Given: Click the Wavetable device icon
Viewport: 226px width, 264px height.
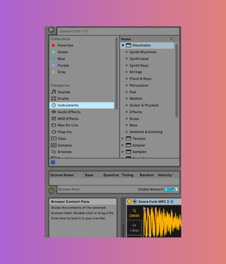Looking at the screenshot, I should (x=128, y=45).
